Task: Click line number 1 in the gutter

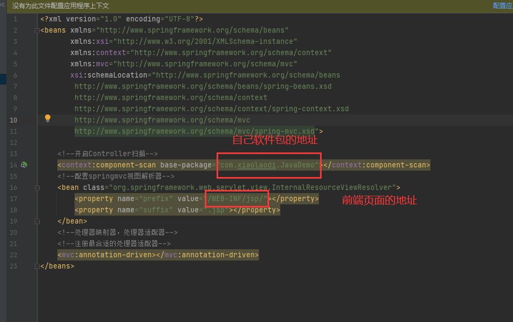Action: (x=13, y=18)
